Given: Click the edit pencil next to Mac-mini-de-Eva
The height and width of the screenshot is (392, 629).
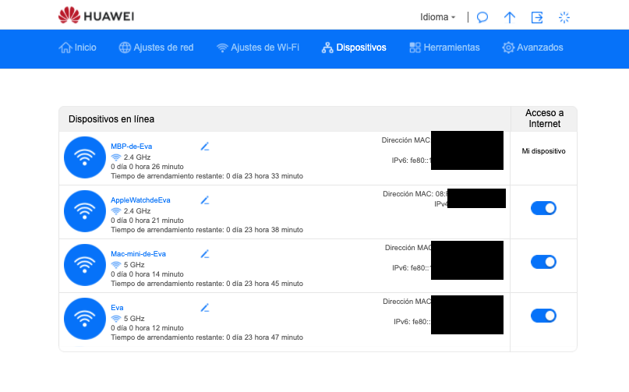Looking at the screenshot, I should [x=205, y=253].
